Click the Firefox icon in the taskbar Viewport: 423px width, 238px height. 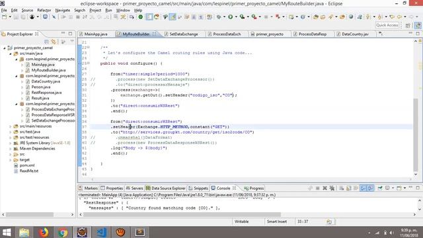[x=44, y=232]
